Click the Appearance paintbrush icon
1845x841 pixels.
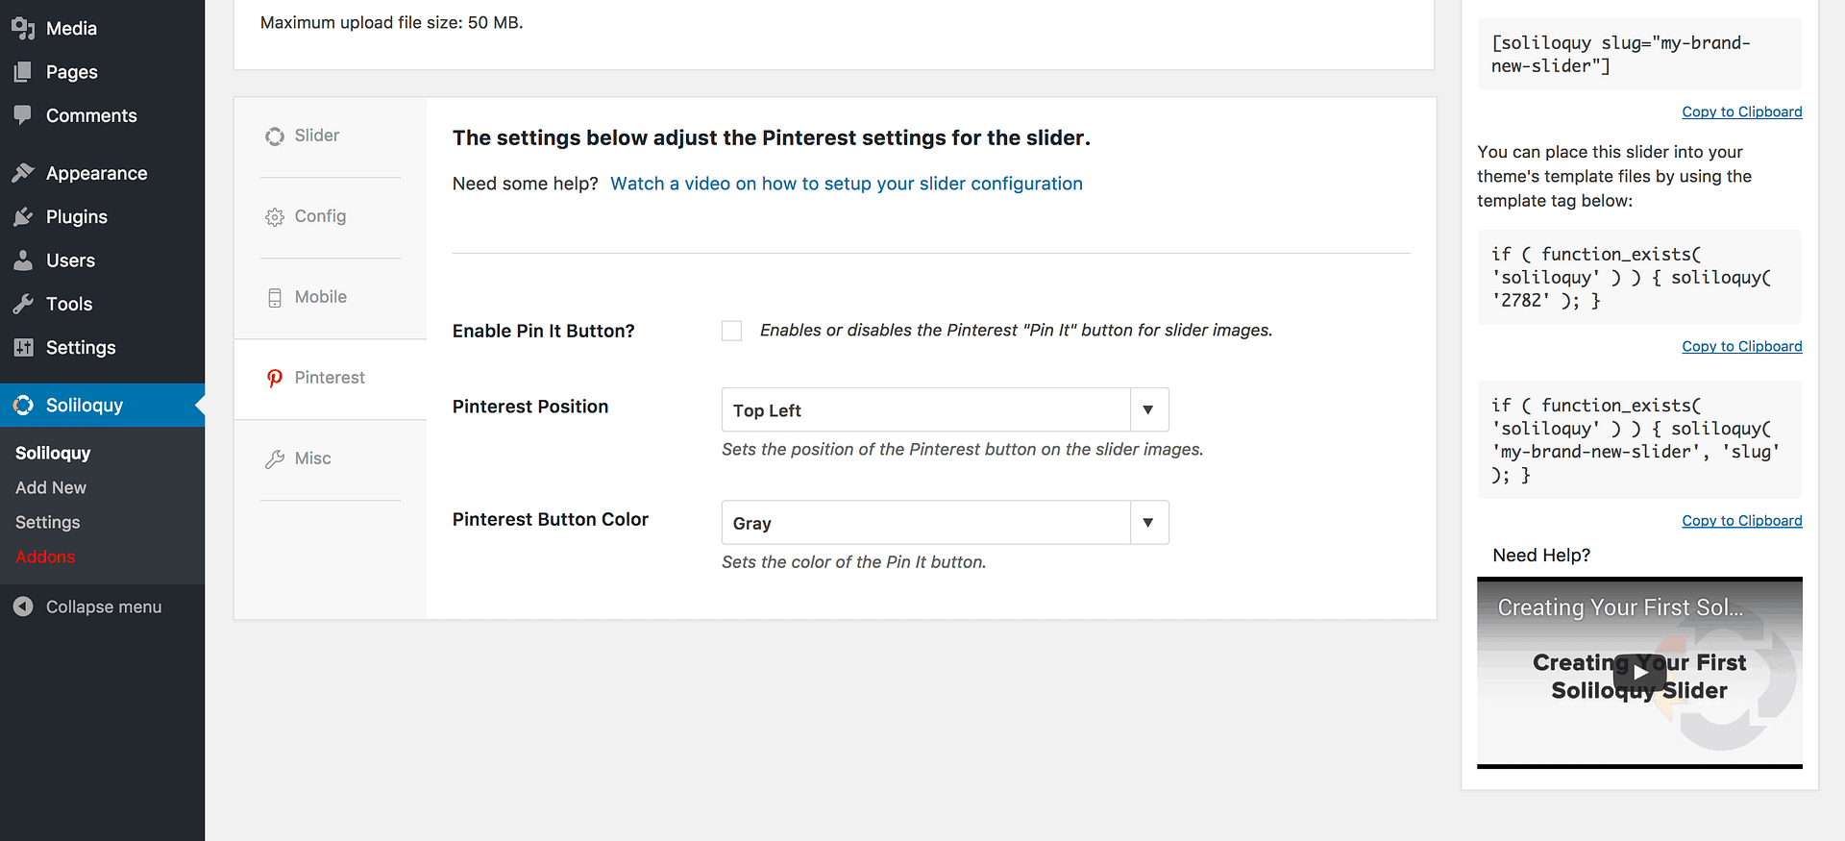(x=24, y=173)
